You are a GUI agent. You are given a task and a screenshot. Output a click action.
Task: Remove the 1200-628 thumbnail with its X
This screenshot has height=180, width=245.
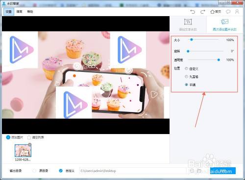pyautogui.click(x=30, y=144)
